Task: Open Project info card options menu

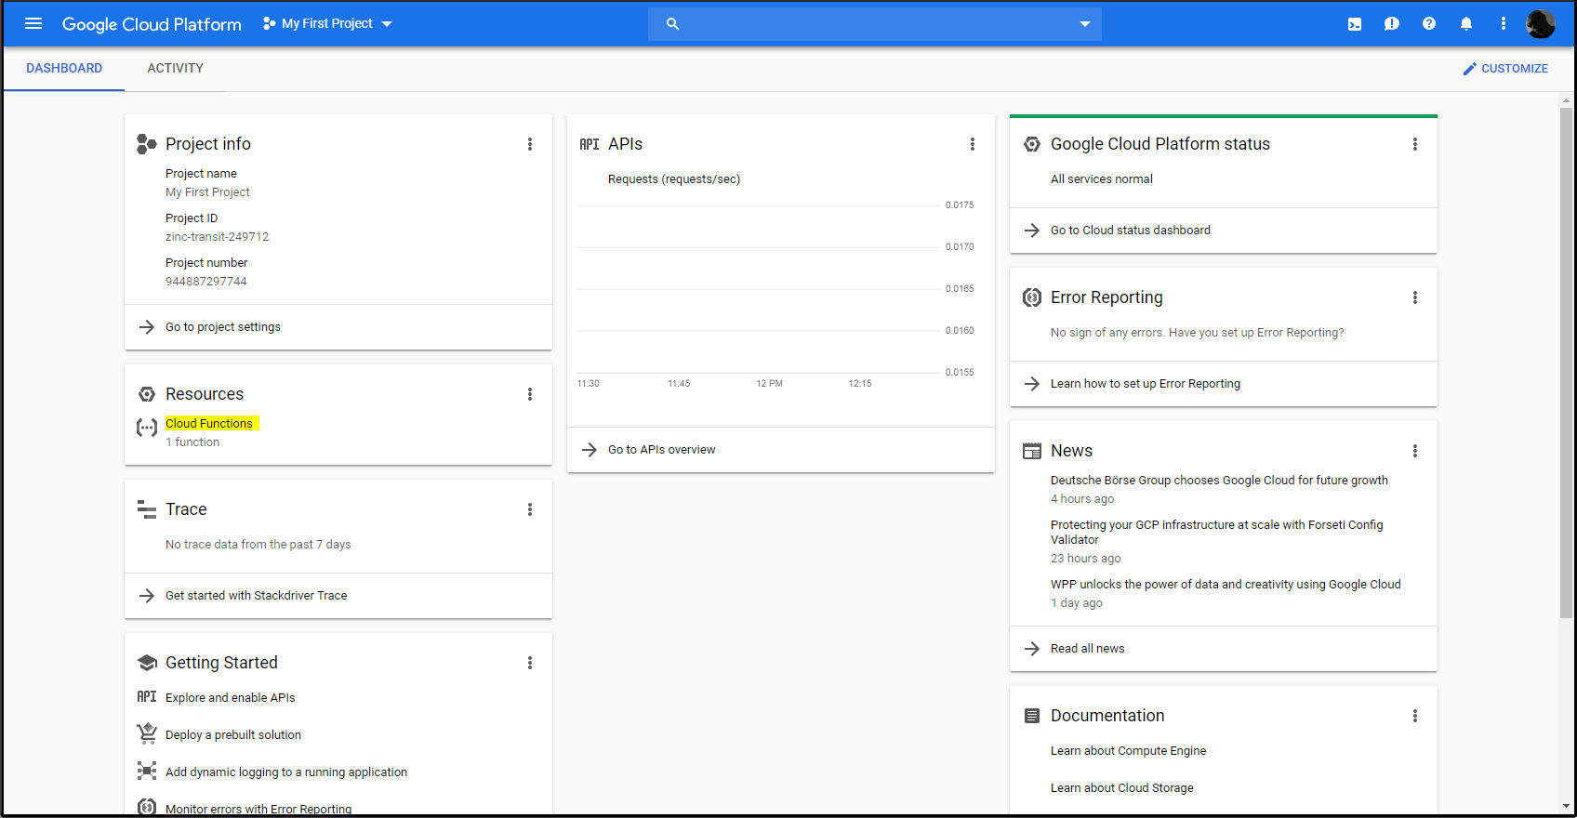Action: [530, 144]
